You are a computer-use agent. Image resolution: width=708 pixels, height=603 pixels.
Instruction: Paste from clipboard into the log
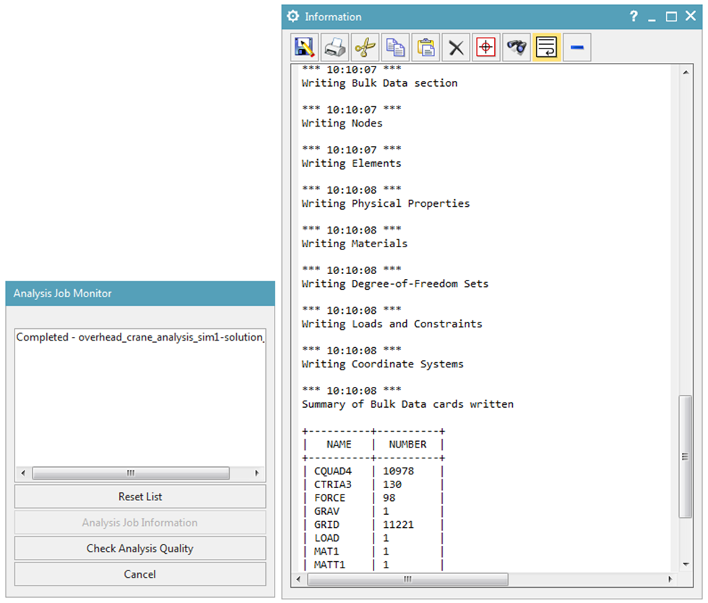point(426,46)
